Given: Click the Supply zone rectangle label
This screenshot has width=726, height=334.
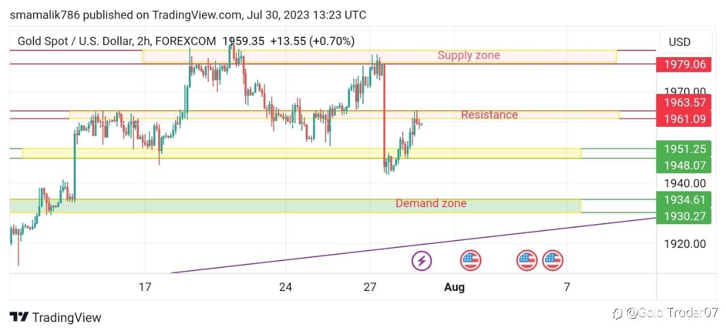Looking at the screenshot, I should pos(469,55).
